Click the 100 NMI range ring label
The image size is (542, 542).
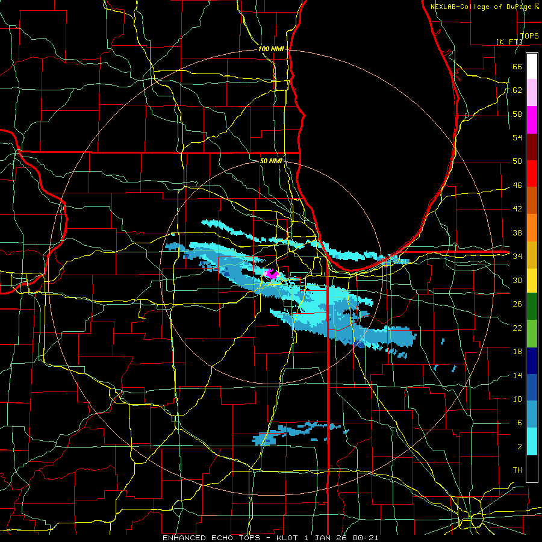click(x=271, y=49)
